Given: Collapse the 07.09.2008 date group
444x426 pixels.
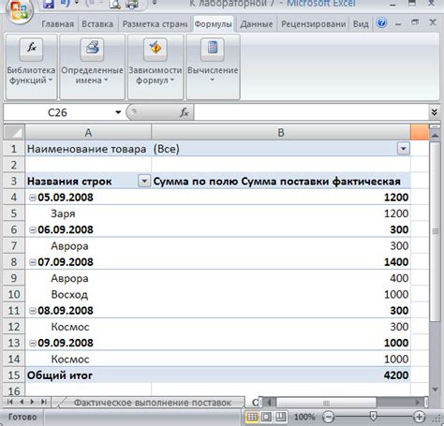Looking at the screenshot, I should click(33, 262).
